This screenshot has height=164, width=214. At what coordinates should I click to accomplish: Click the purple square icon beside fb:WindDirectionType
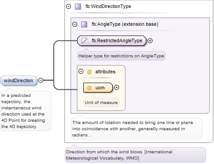78,7
